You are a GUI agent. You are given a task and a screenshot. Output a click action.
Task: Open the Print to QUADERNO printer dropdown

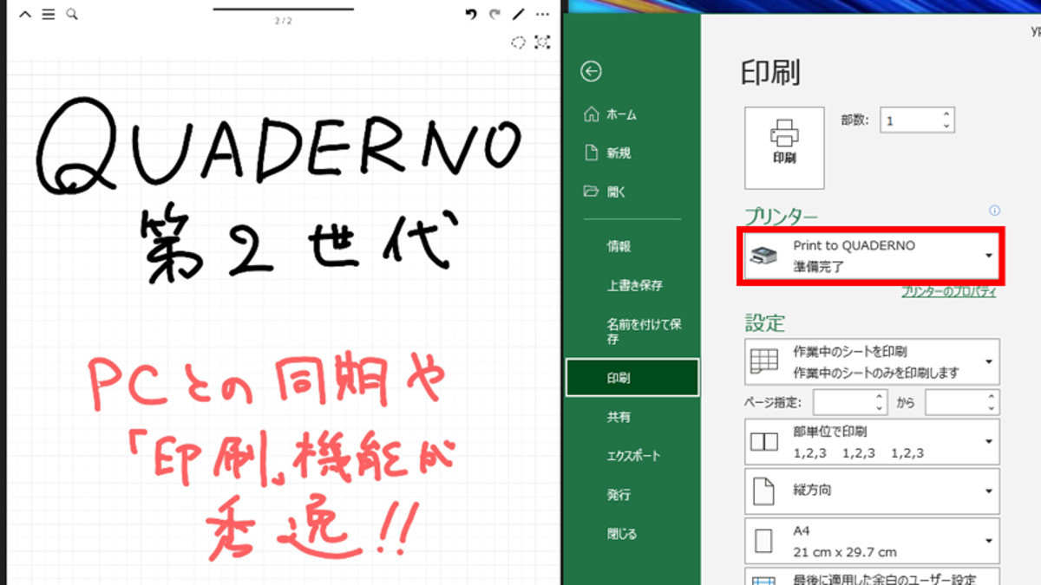872,256
